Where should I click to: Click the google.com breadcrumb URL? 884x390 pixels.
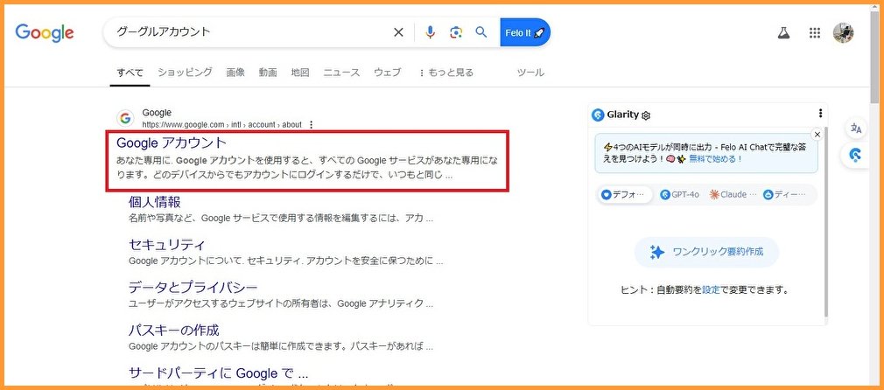[x=221, y=124]
